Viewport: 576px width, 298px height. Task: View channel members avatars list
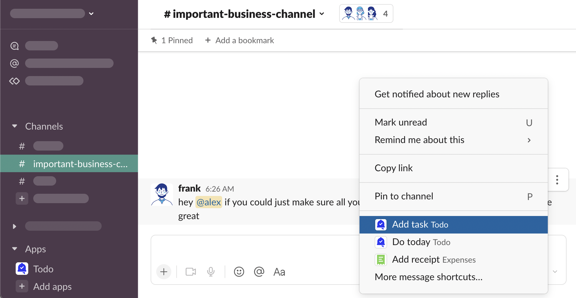[x=366, y=14]
